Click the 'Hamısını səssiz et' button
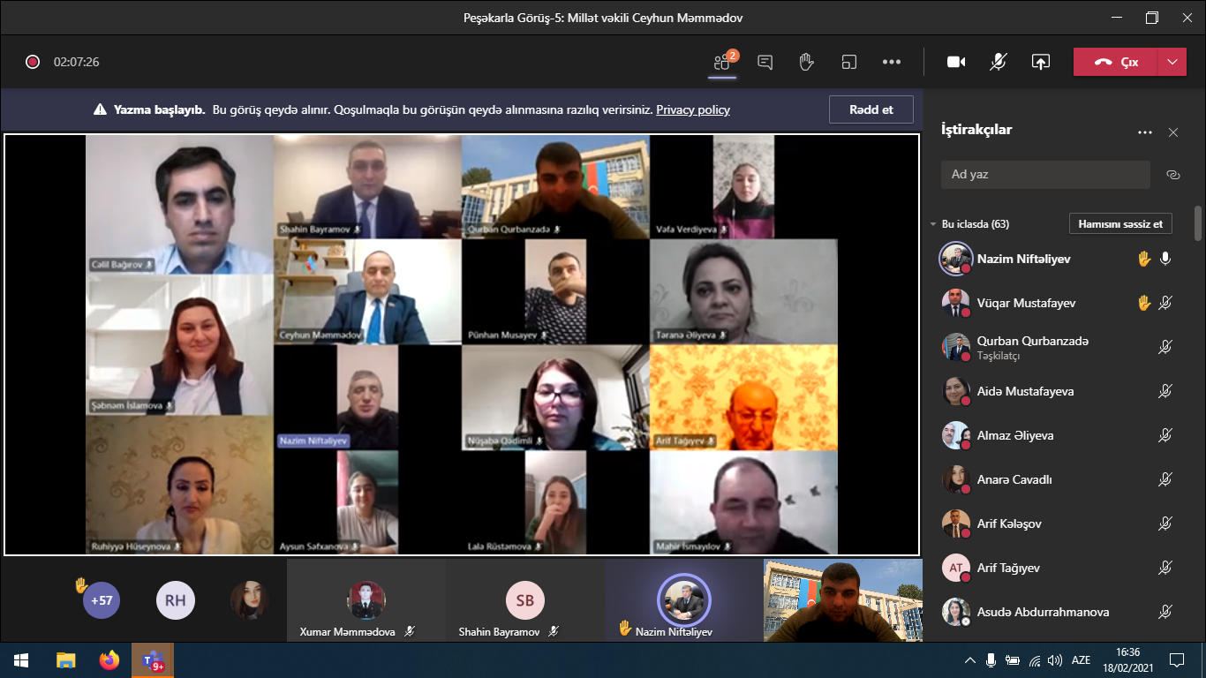This screenshot has height=678, width=1206. (1120, 224)
